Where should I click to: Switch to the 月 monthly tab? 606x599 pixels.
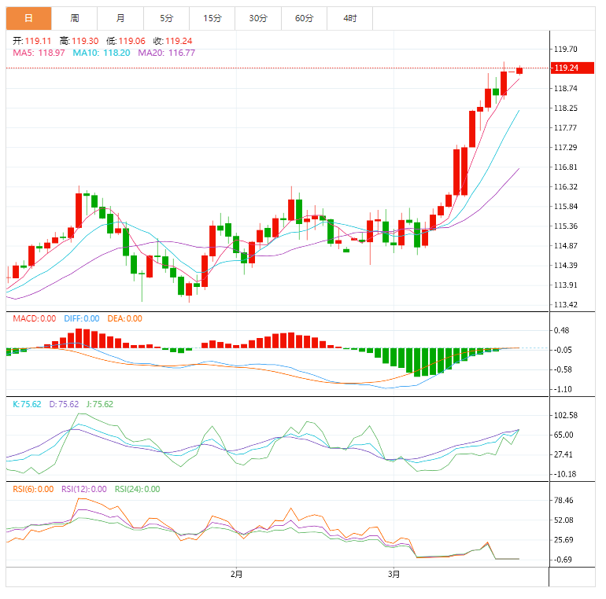(120, 18)
